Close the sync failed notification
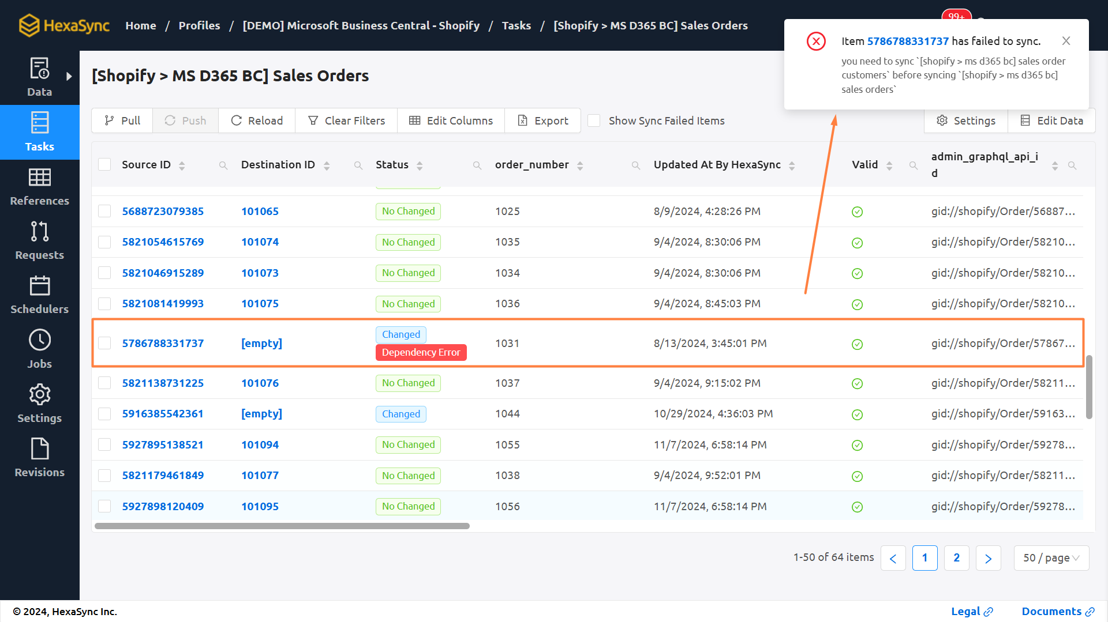 tap(1066, 41)
